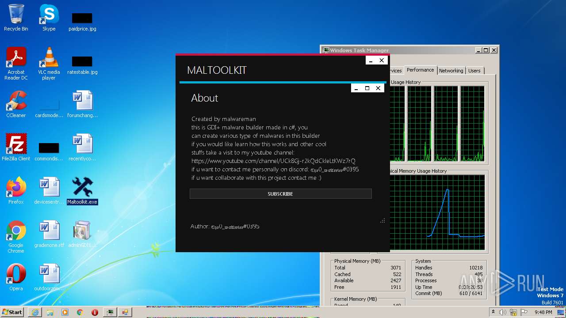
Task: Select the paidprice.jpg file icon
Action: tap(82, 21)
